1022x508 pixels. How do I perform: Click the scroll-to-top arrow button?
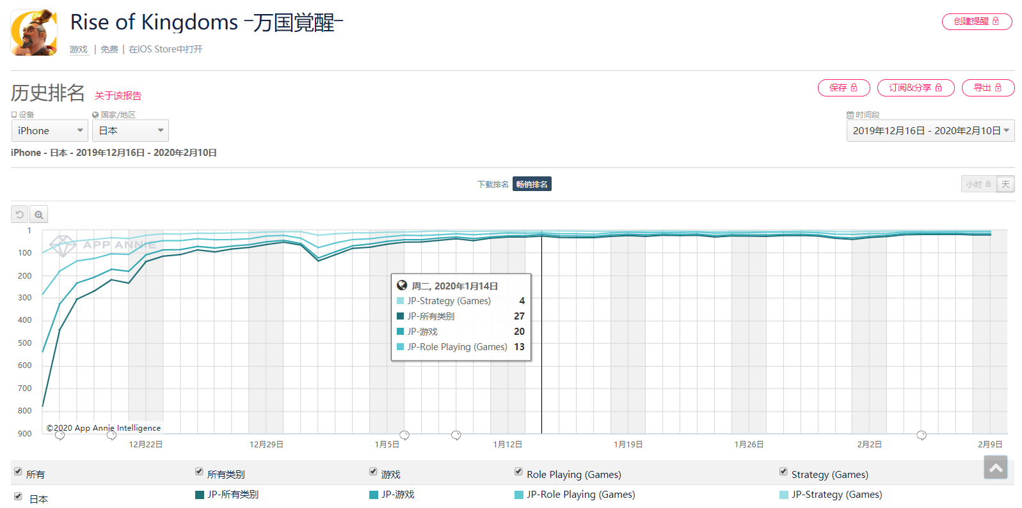[x=996, y=468]
